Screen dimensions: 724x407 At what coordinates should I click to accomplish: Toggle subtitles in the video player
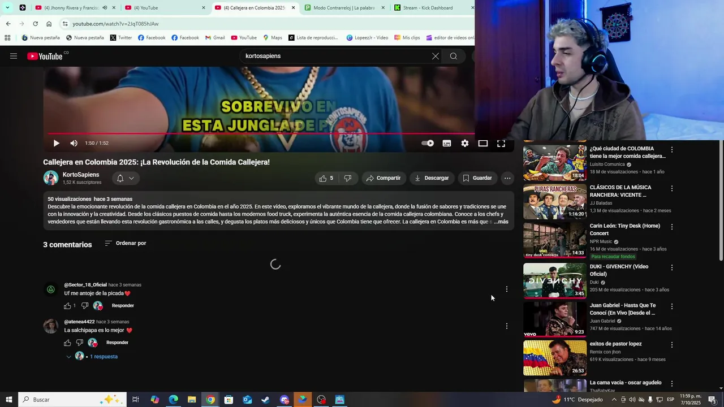point(447,143)
